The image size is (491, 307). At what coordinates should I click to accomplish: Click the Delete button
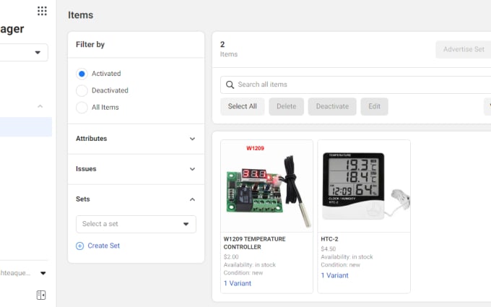[x=286, y=106]
